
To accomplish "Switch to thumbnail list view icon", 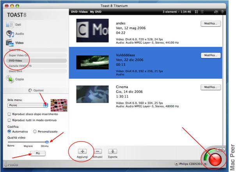I will tap(196, 12).
